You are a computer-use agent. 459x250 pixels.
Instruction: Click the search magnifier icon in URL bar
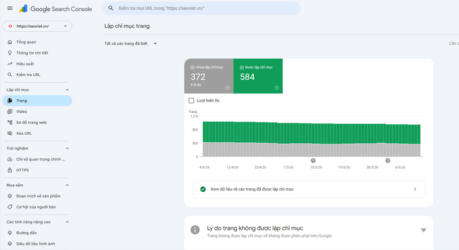[111, 8]
